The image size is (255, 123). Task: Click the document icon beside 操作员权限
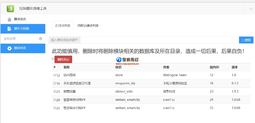click(10, 29)
